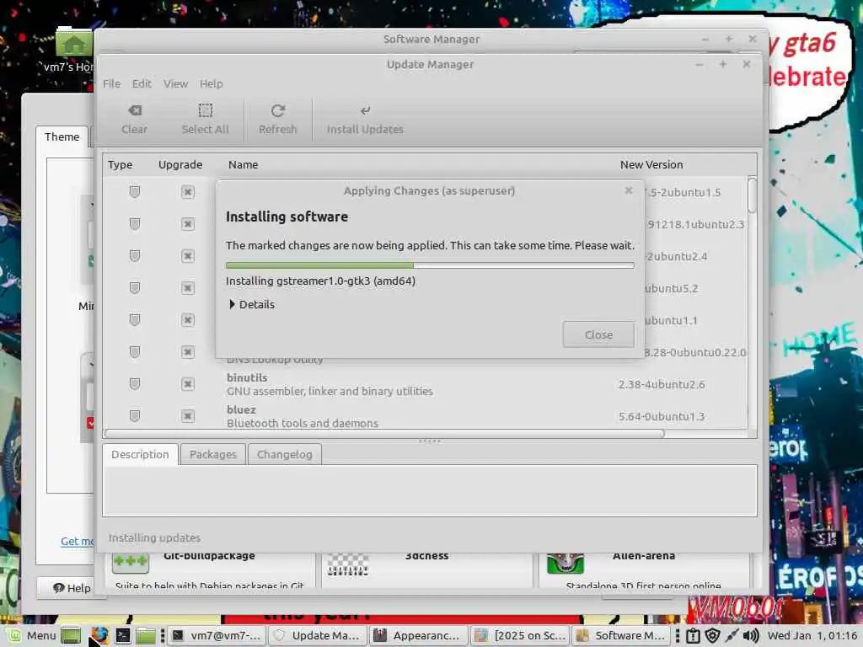The width and height of the screenshot is (863, 647).
Task: Sort updates by Name column header
Action: (x=244, y=164)
